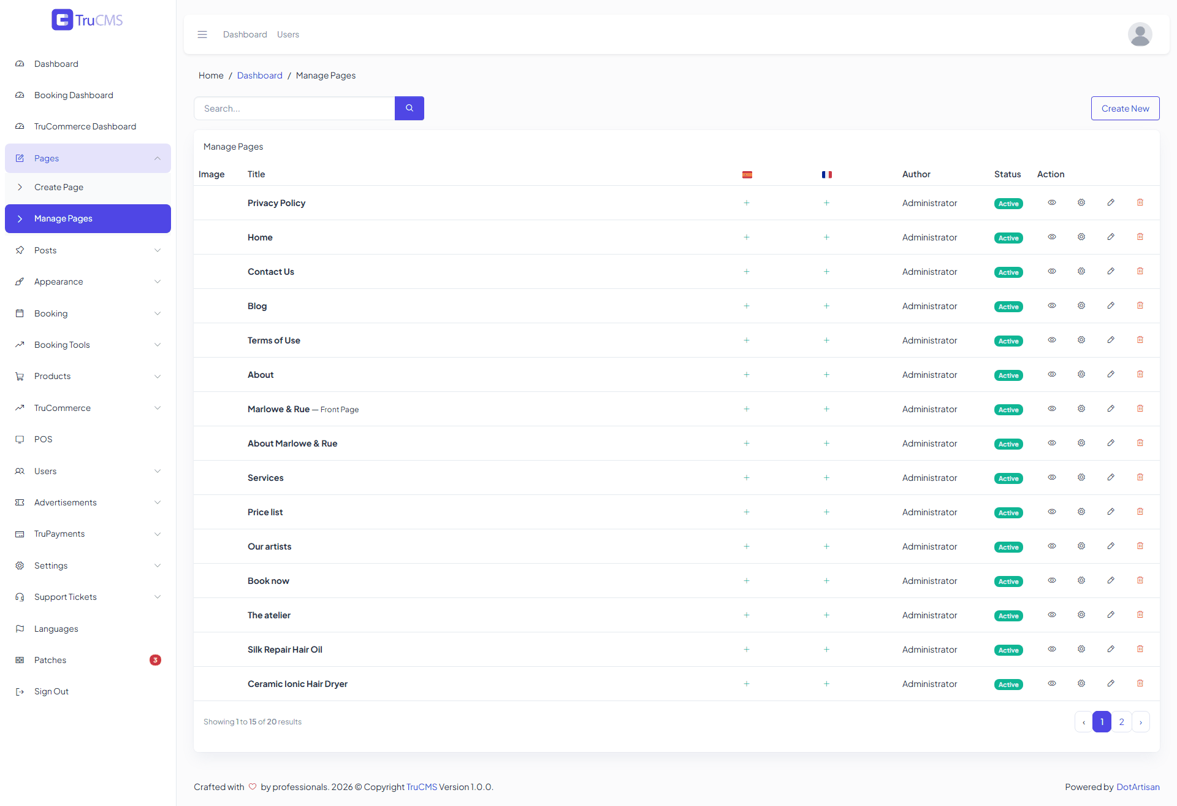This screenshot has height=806, width=1177.
Task: Edit the Home page with pencil icon
Action: [1111, 237]
